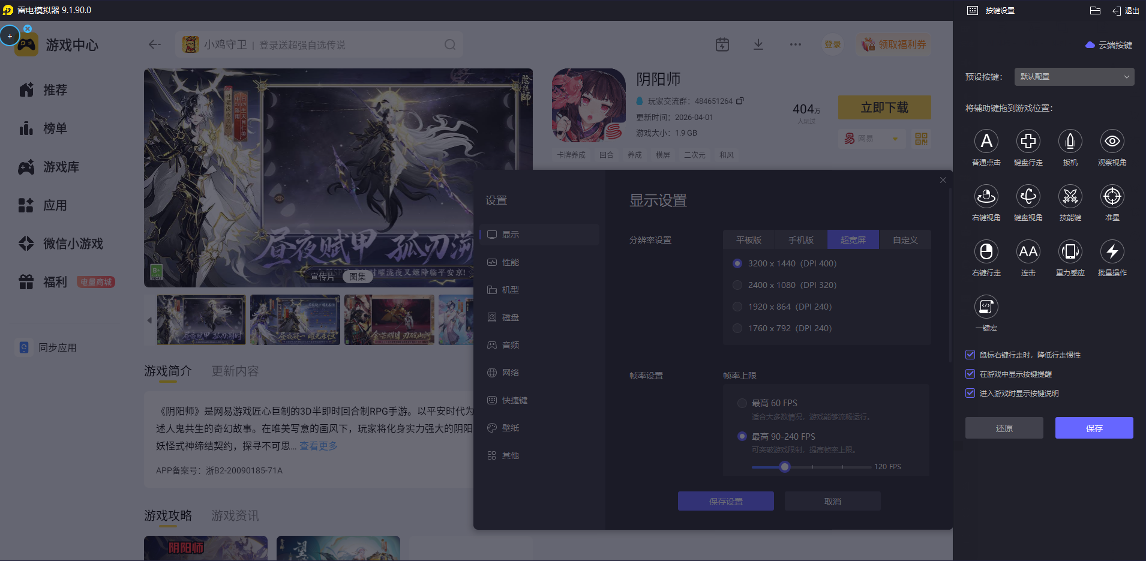
Task: Select the 技能键 skill key icon
Action: tap(1070, 197)
